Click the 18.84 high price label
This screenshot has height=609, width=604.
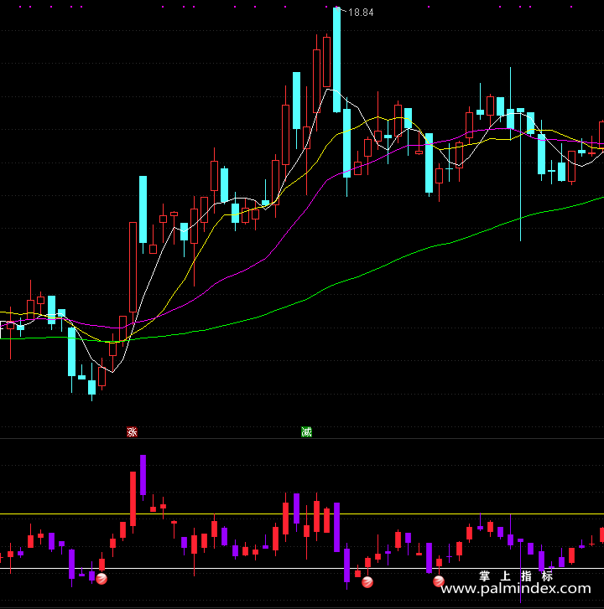pos(361,13)
